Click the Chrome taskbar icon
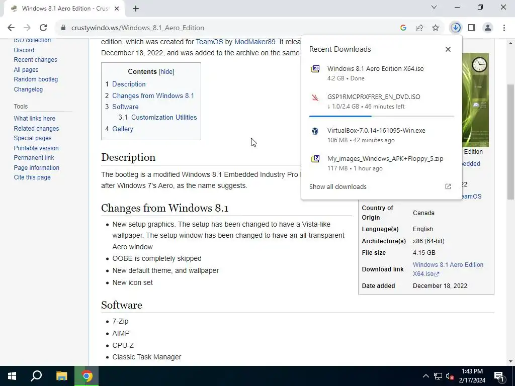515x386 pixels. tap(87, 376)
